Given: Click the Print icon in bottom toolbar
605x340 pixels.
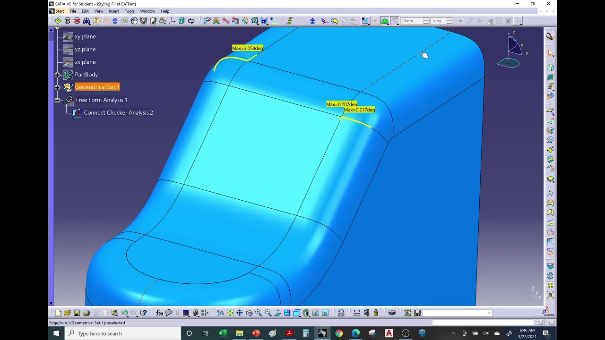Looking at the screenshot, I should [x=86, y=313].
